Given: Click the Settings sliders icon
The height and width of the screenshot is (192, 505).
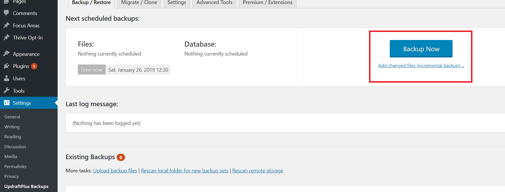Looking at the screenshot, I should pos(6,103).
